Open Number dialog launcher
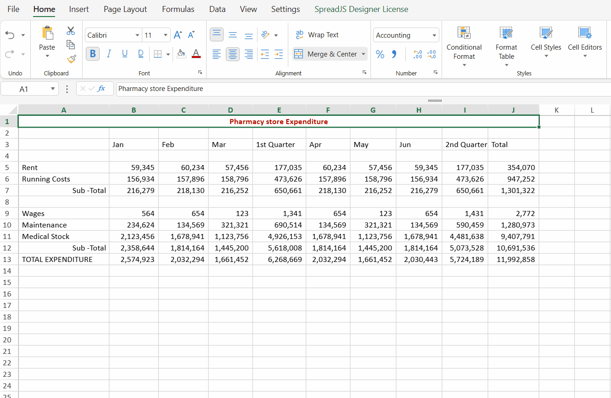This screenshot has width=611, height=398. [x=436, y=72]
